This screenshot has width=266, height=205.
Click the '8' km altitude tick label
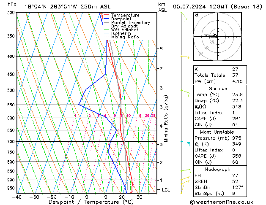click(x=161, y=49)
